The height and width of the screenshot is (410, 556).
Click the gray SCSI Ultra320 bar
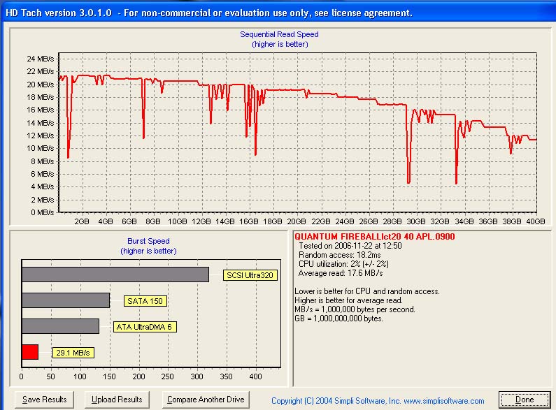click(x=115, y=274)
